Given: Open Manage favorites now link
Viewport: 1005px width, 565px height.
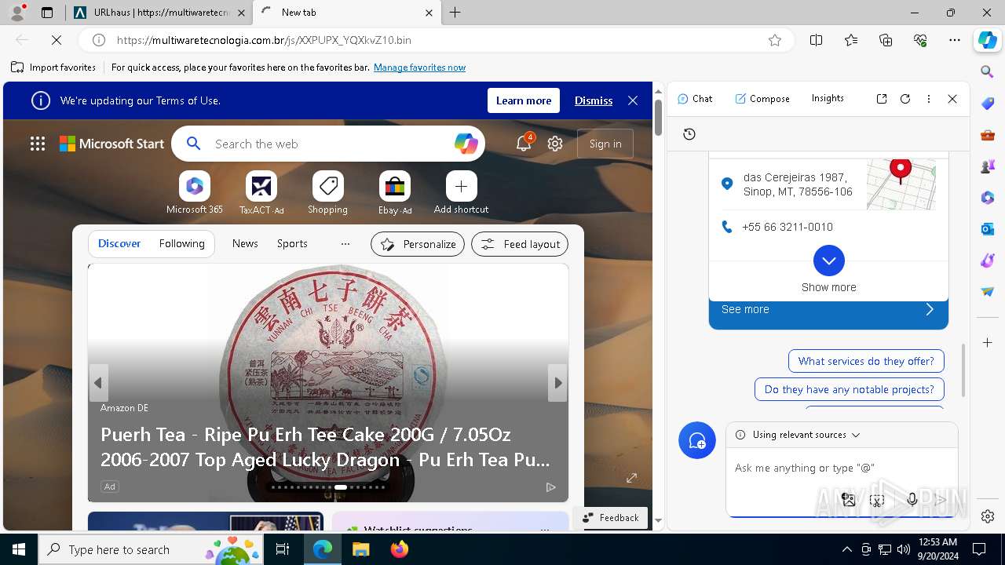Looking at the screenshot, I should pyautogui.click(x=419, y=67).
